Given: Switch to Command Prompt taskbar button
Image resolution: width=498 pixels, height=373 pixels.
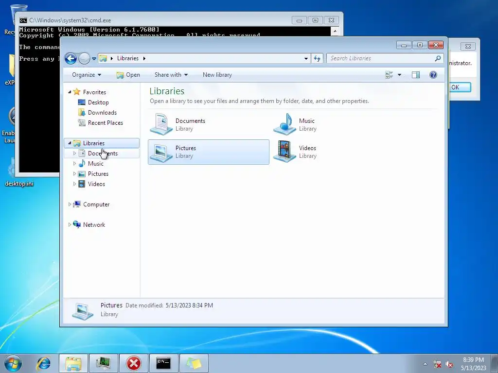Looking at the screenshot, I should (163, 363).
